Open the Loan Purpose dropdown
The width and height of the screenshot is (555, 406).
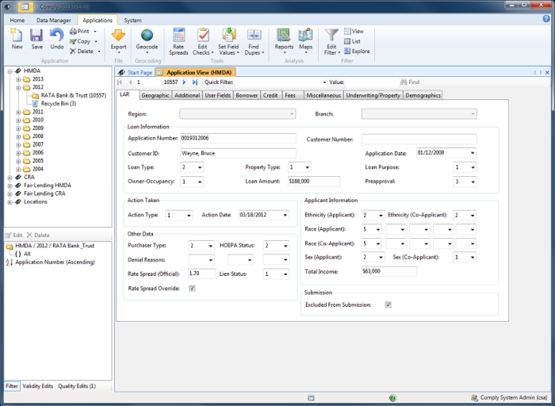473,167
